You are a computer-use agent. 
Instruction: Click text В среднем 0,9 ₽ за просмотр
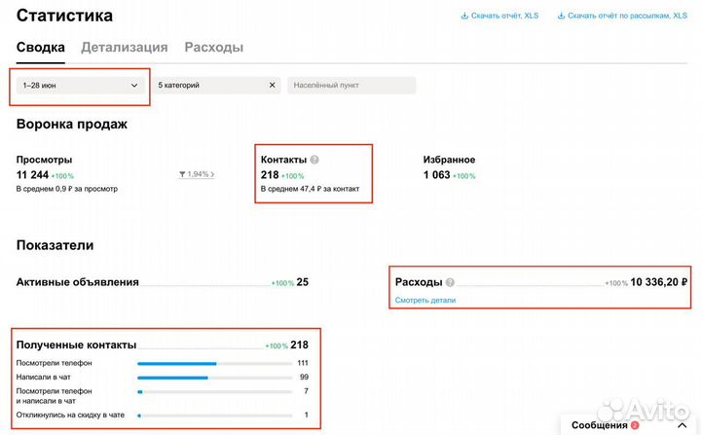click(67, 189)
